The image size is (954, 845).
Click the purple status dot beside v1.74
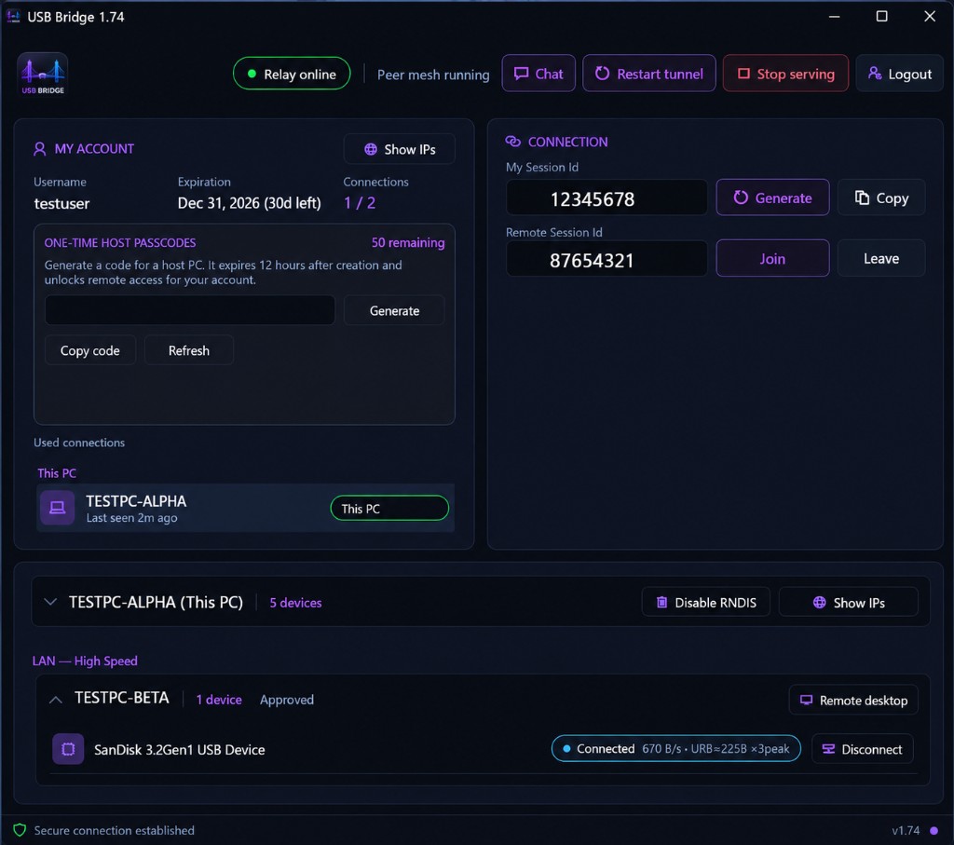point(934,830)
